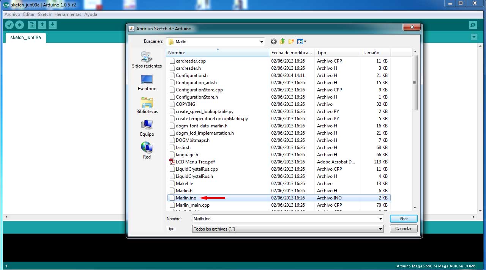This screenshot has width=486, height=270.
Task: Create a new folder icon in dialog
Action: pyautogui.click(x=291, y=41)
